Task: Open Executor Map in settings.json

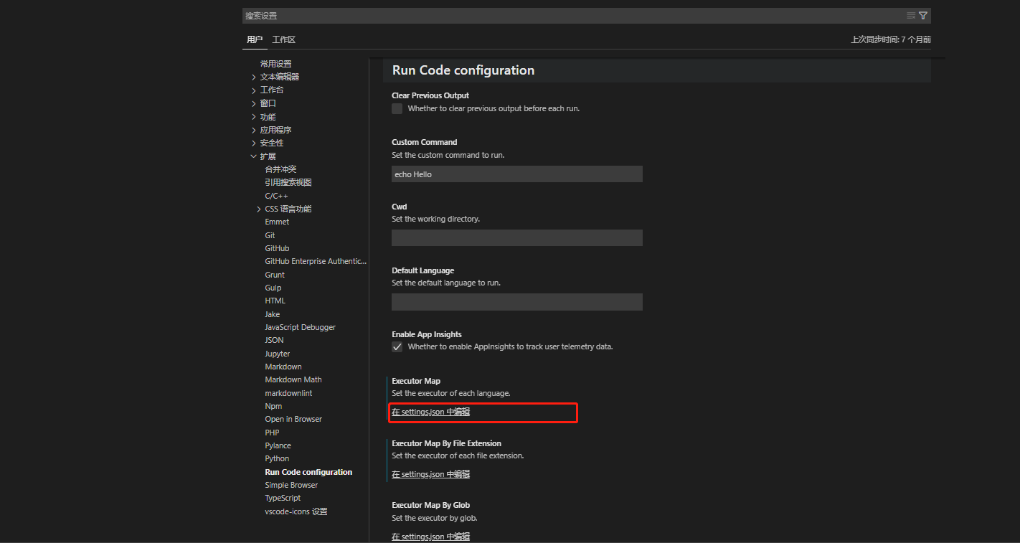Action: pyautogui.click(x=430, y=412)
